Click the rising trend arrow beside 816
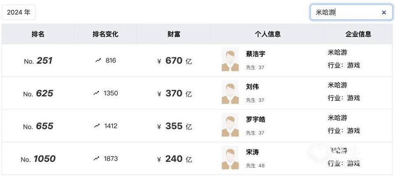 pos(98,60)
